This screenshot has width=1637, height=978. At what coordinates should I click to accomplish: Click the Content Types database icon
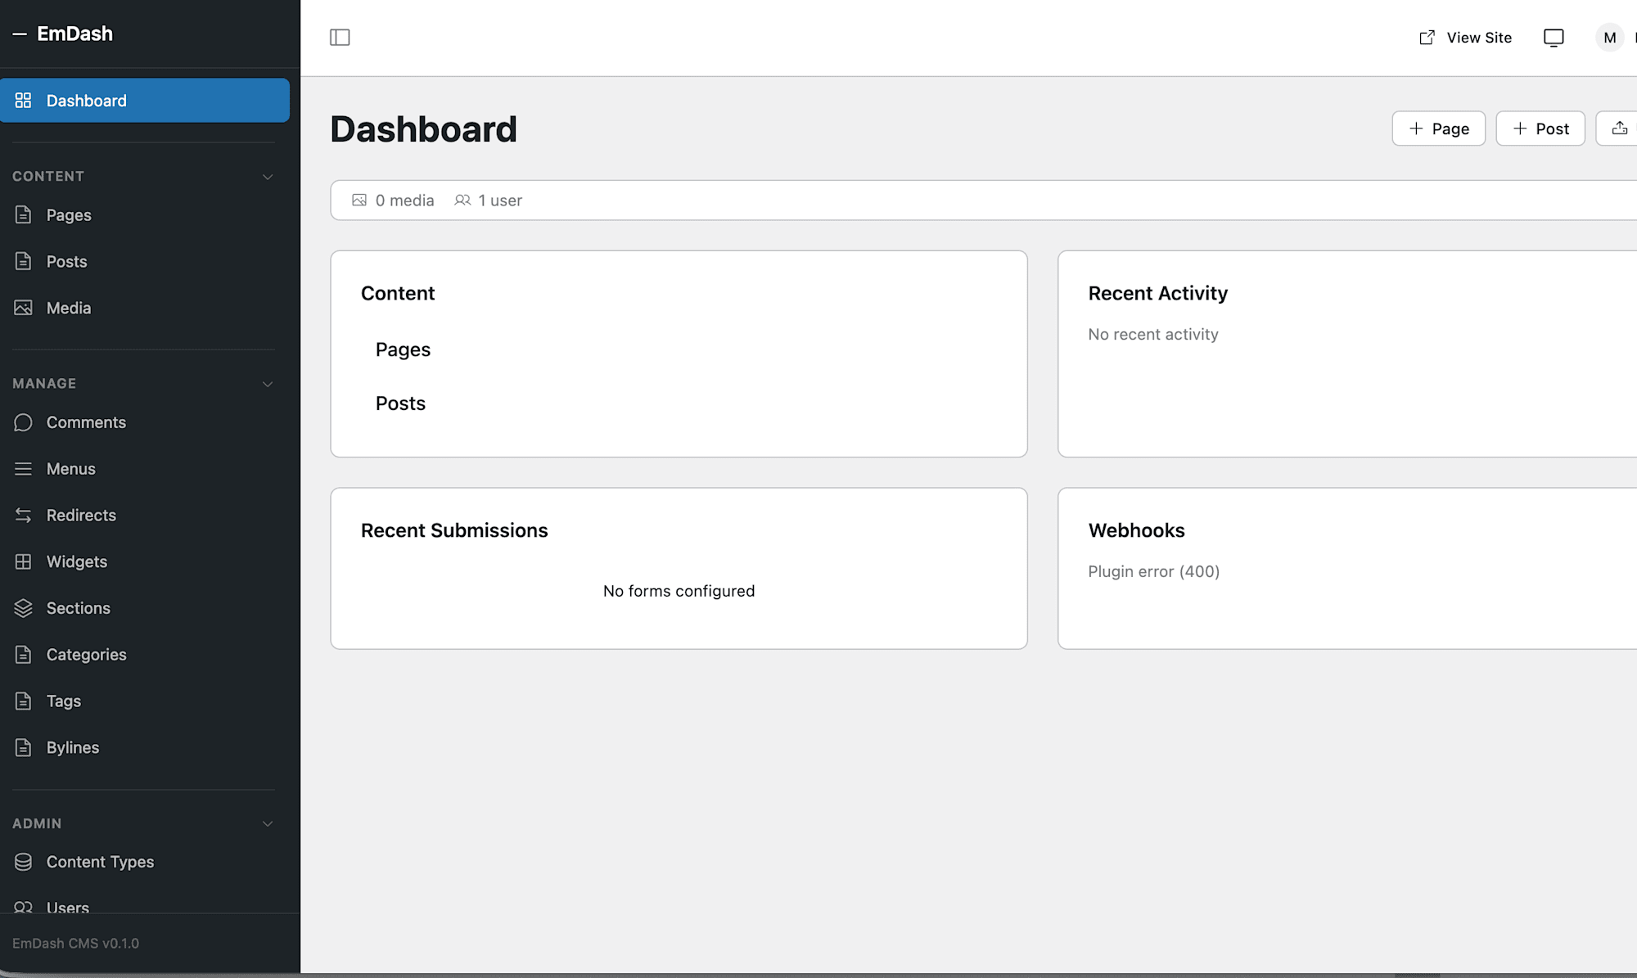(23, 862)
